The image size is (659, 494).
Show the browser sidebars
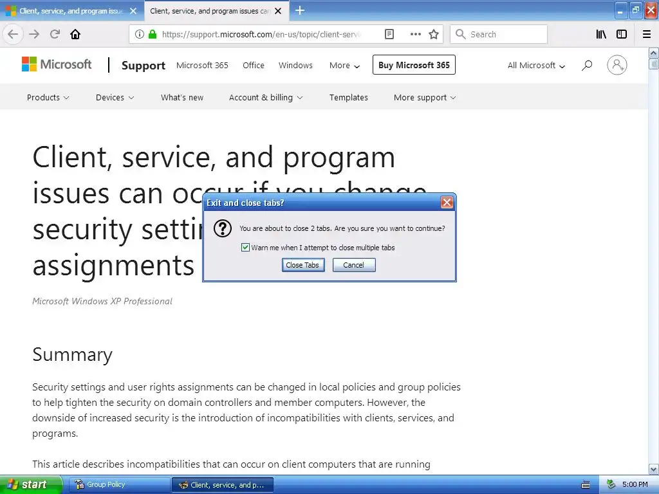[x=622, y=34]
